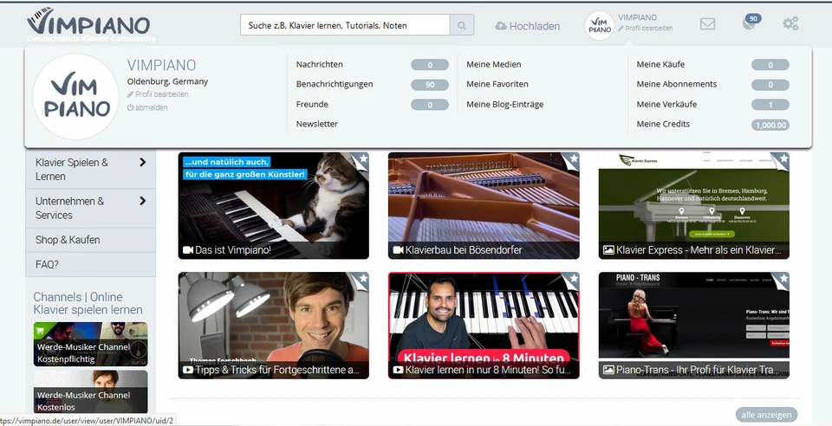Open Freunde in the profile panel
The width and height of the screenshot is (832, 426).
312,105
